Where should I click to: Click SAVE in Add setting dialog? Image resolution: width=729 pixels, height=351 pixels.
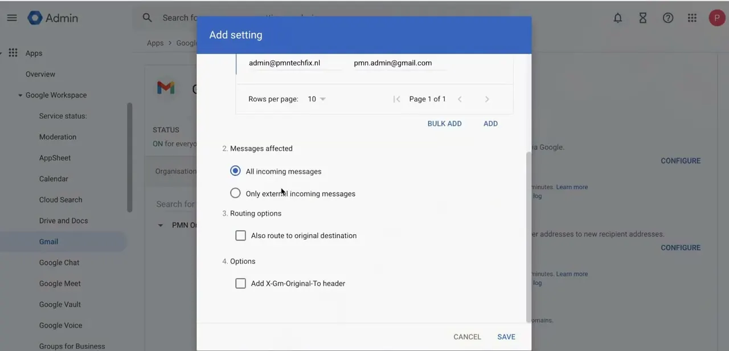506,337
